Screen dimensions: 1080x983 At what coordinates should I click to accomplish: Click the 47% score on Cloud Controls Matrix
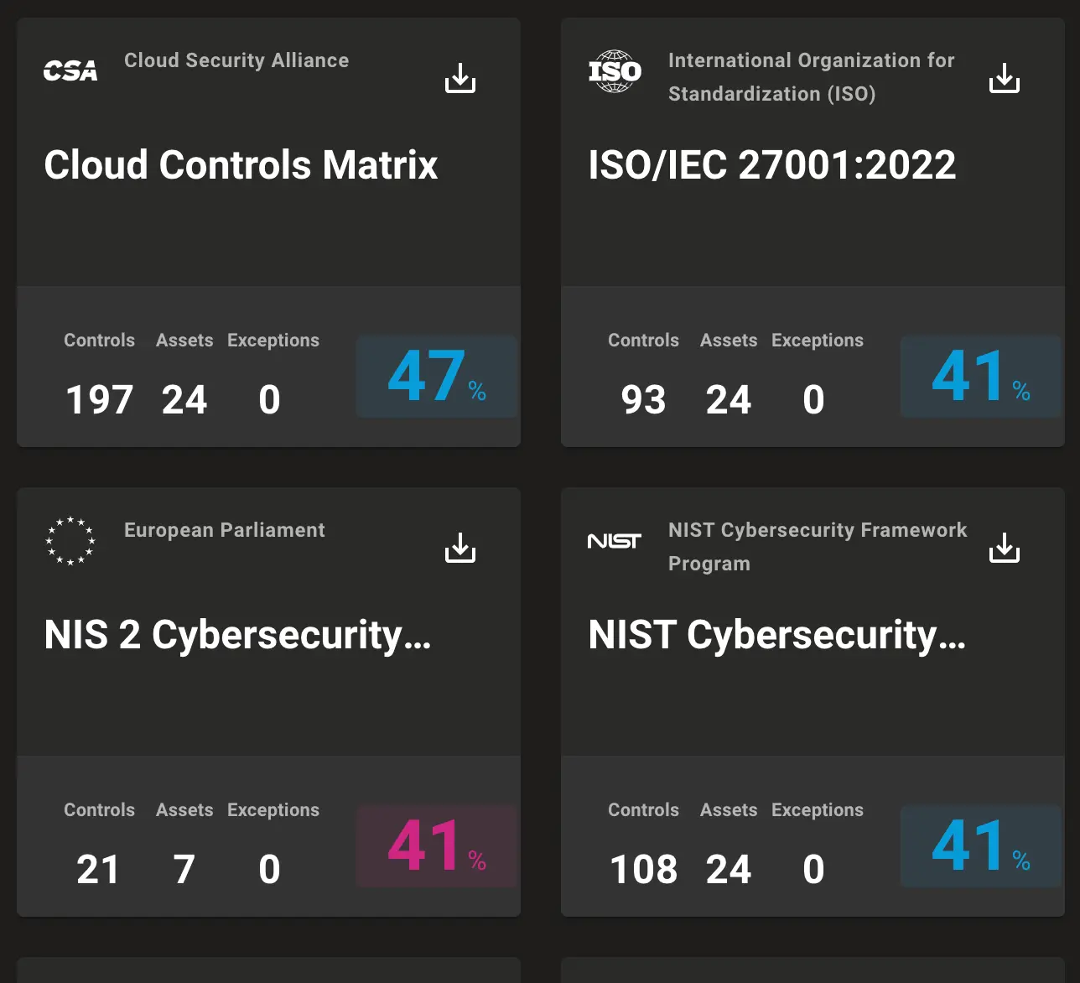pyautogui.click(x=436, y=377)
